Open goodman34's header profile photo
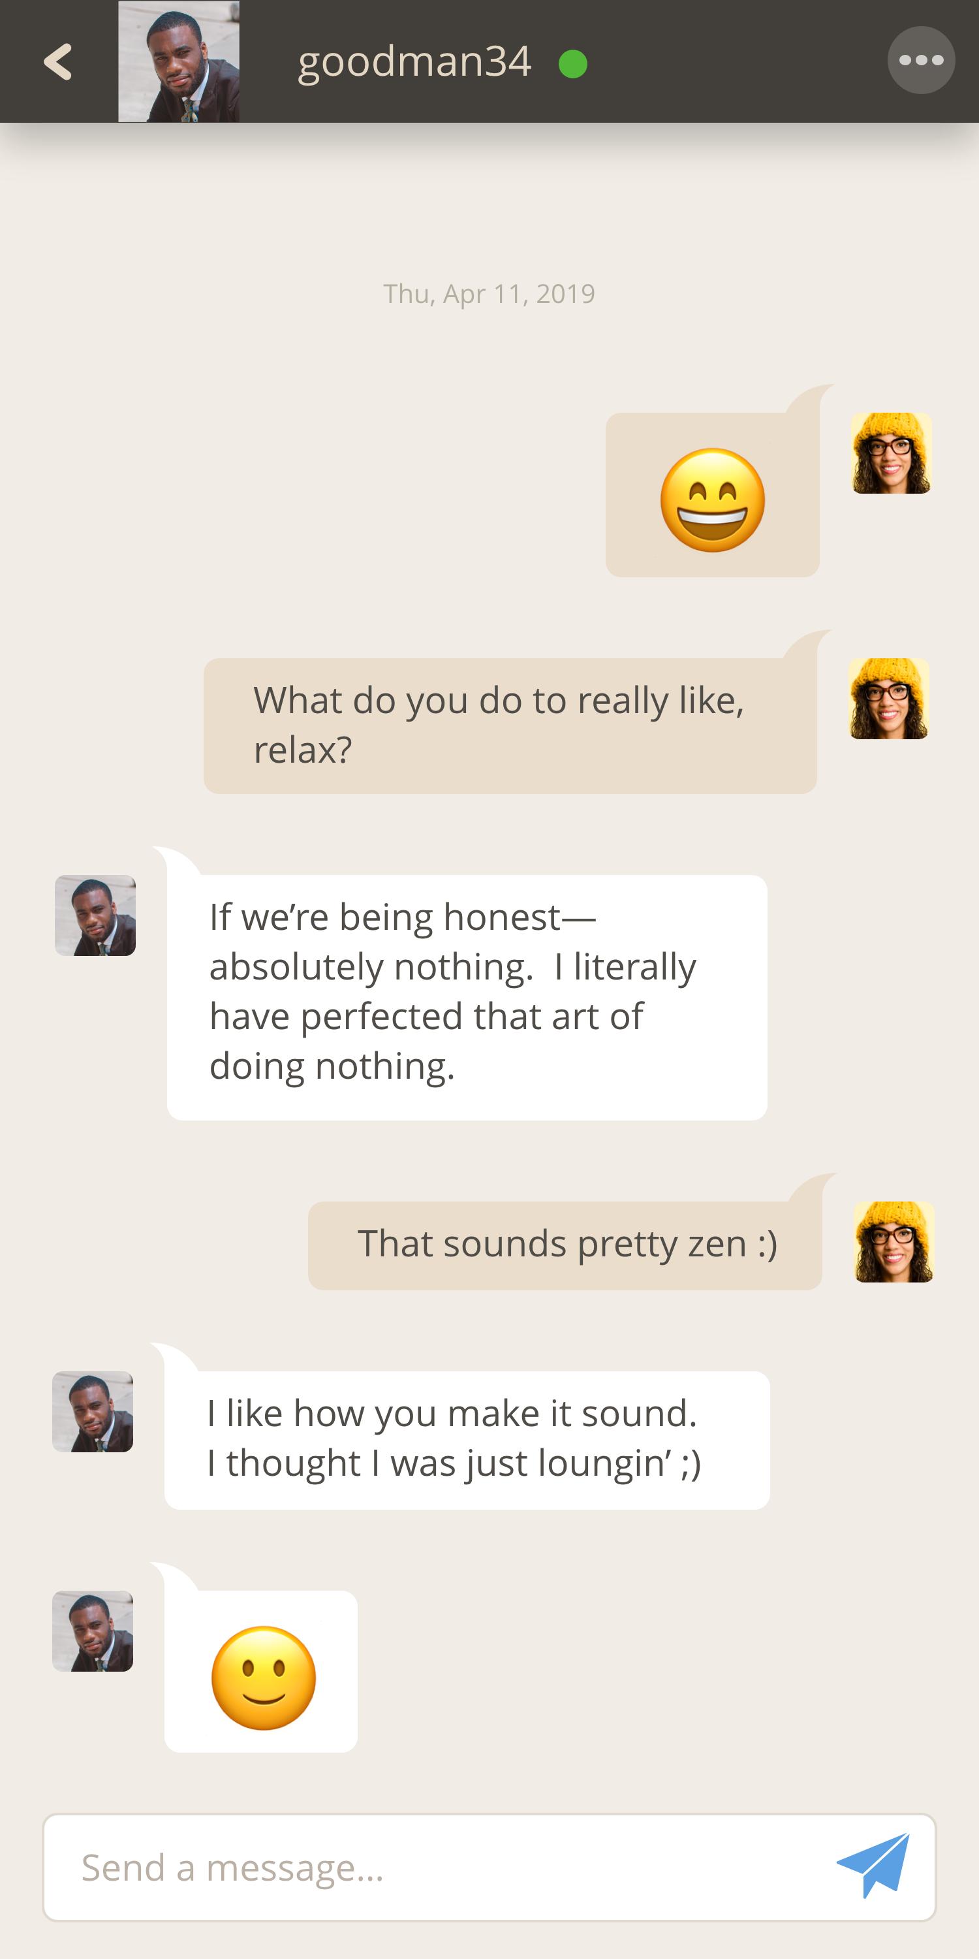The width and height of the screenshot is (979, 1959). [179, 61]
